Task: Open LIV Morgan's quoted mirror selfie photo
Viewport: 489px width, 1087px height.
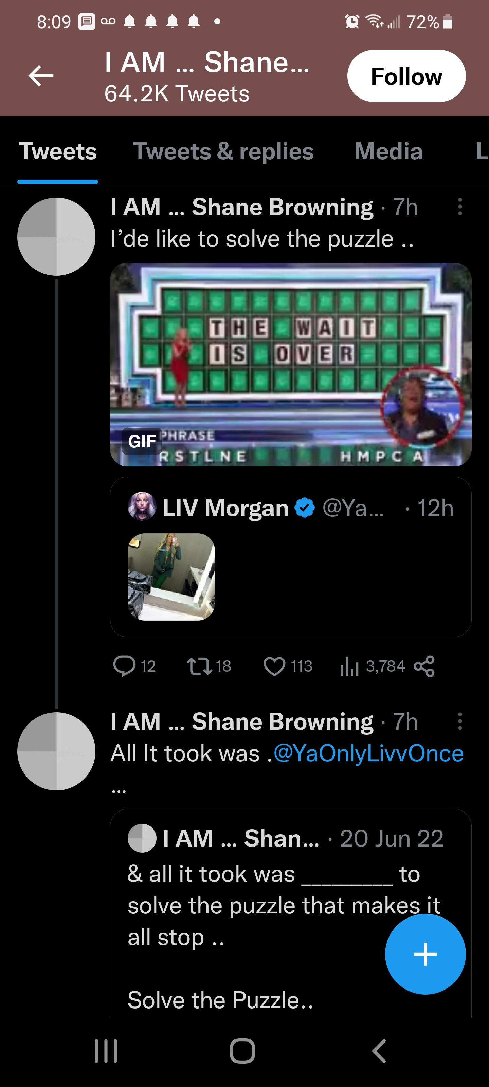Action: point(171,576)
